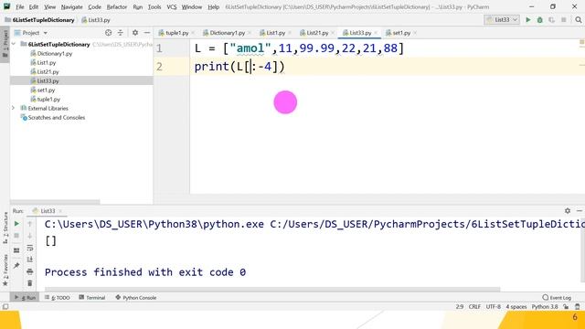Image resolution: width=585 pixels, height=329 pixels.
Task: Click the console horizontal scrollbar
Action: click(x=272, y=289)
